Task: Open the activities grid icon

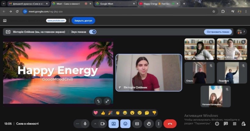Action: point(234,124)
